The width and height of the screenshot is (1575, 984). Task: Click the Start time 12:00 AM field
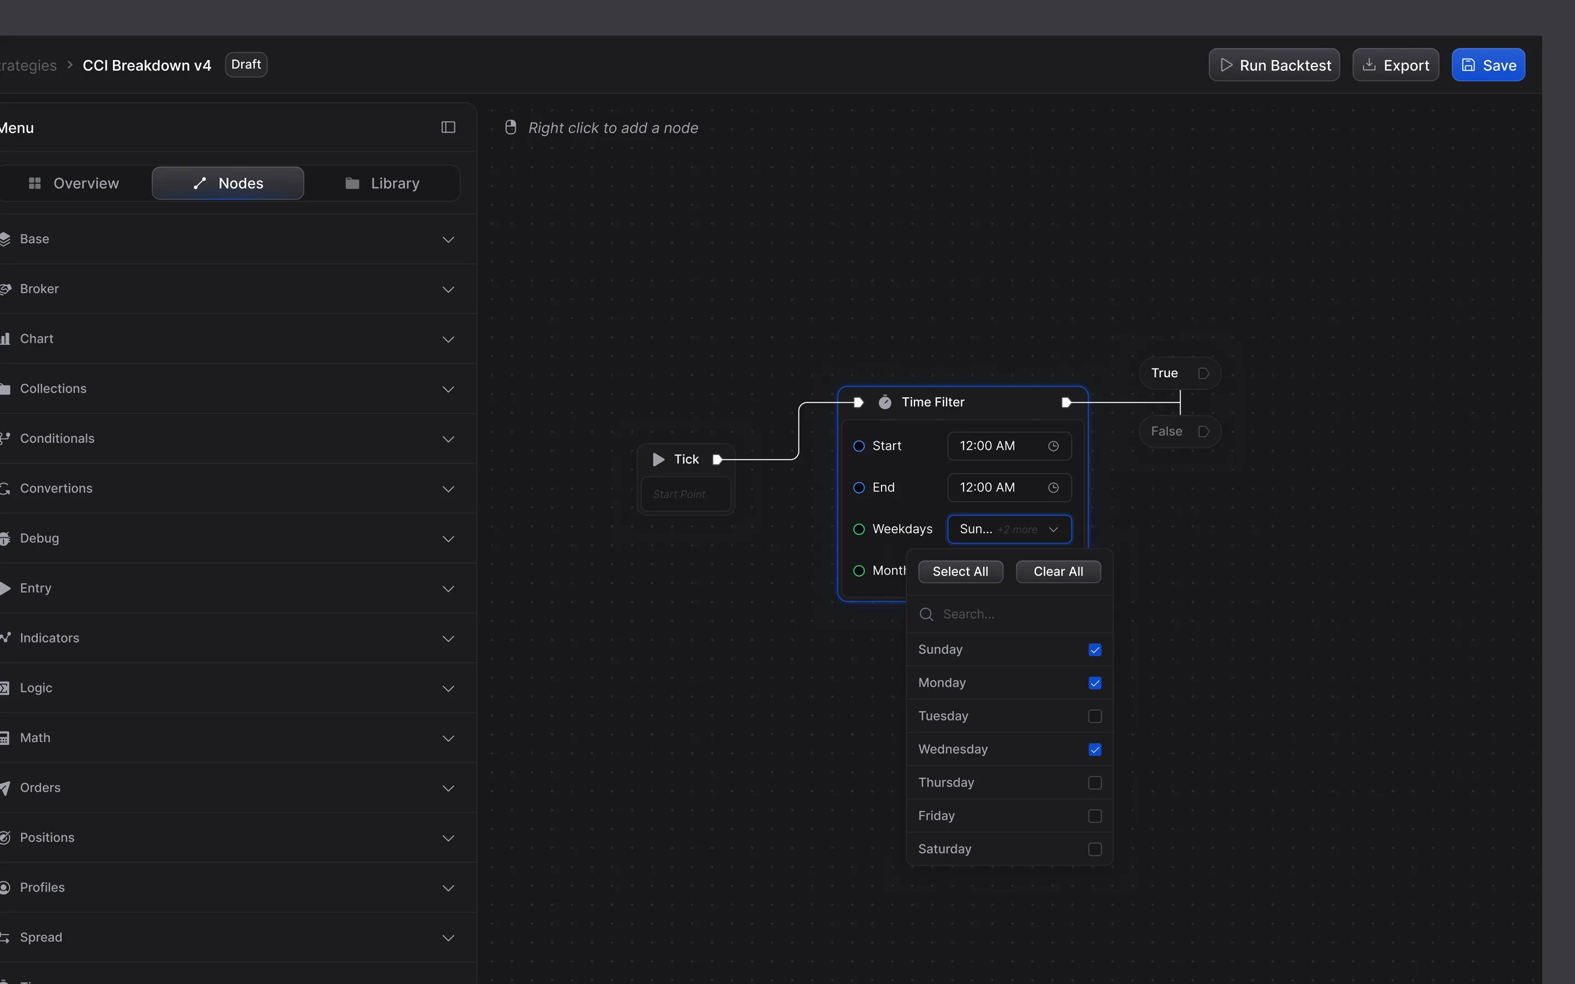[1010, 446]
